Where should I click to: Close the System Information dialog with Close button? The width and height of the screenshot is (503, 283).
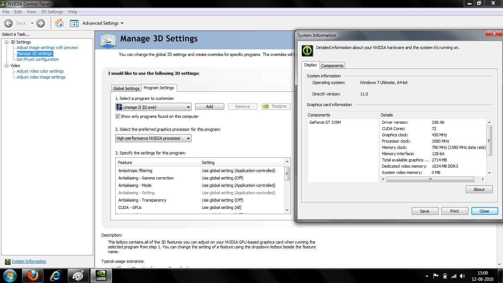tap(485, 211)
